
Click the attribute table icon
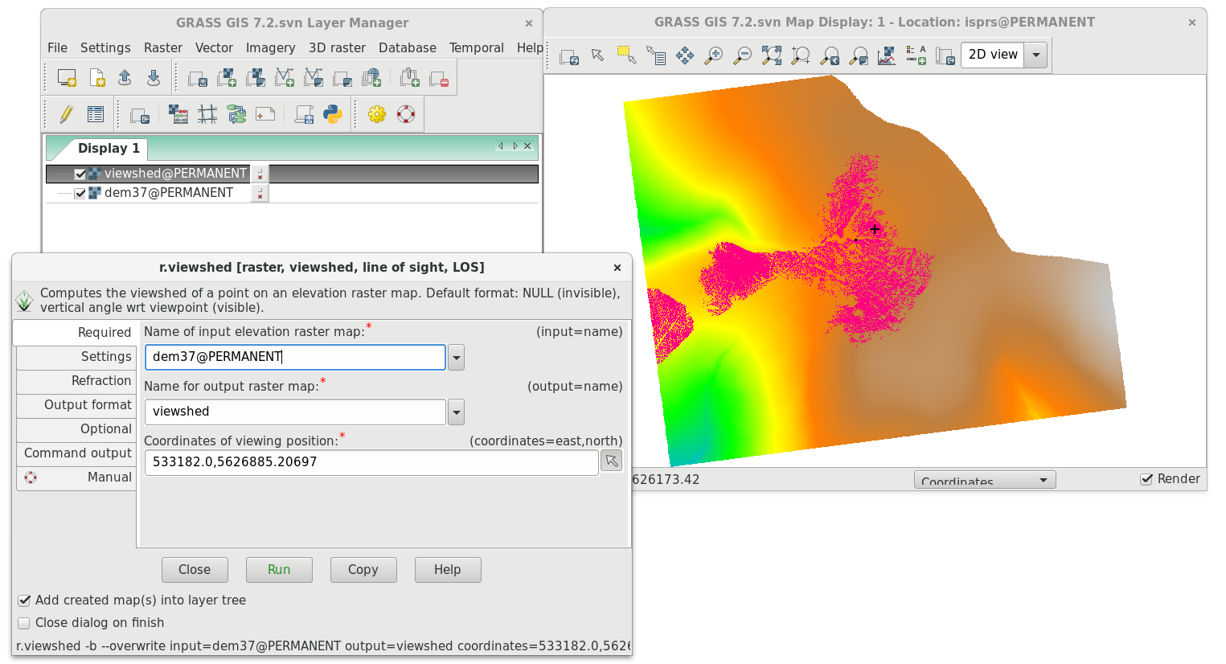pos(96,114)
